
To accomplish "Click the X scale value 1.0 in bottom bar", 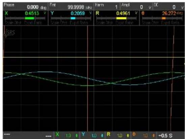I will click(x=69, y=136).
